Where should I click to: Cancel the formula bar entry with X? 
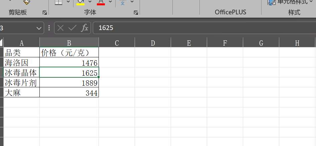coord(60,28)
